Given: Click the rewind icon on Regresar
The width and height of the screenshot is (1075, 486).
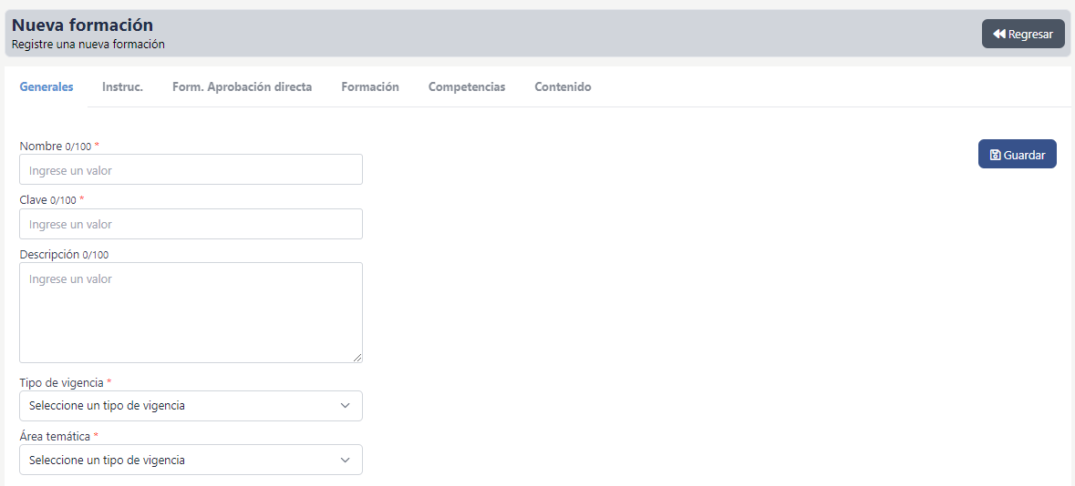Looking at the screenshot, I should [x=999, y=34].
